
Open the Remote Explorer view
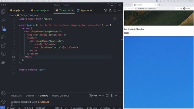3,54
